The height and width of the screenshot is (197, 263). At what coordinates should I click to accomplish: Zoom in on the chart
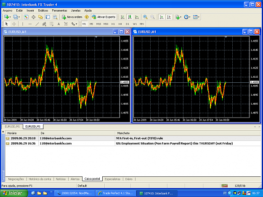tap(145, 17)
